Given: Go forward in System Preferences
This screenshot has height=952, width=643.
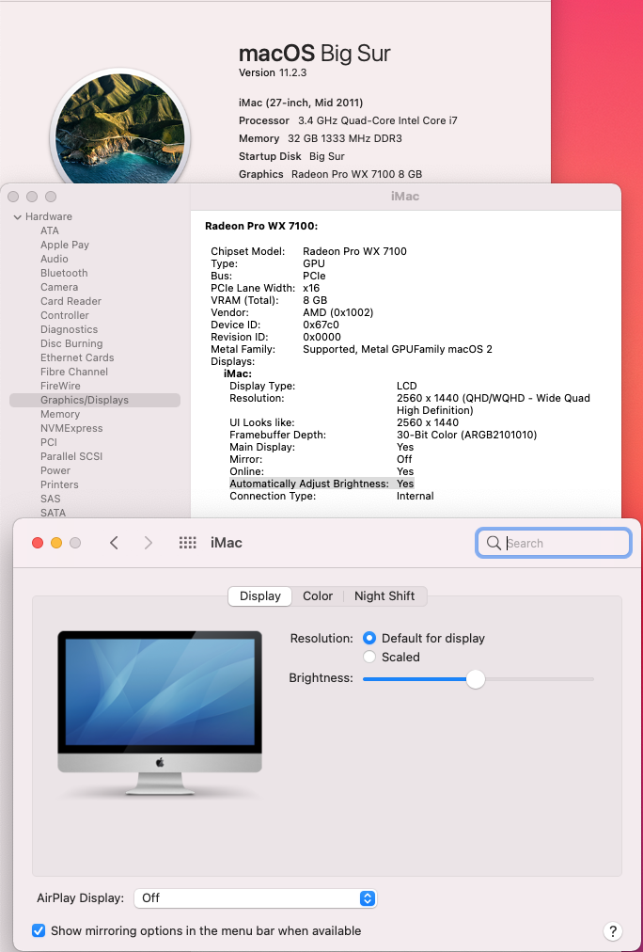Looking at the screenshot, I should (x=148, y=543).
